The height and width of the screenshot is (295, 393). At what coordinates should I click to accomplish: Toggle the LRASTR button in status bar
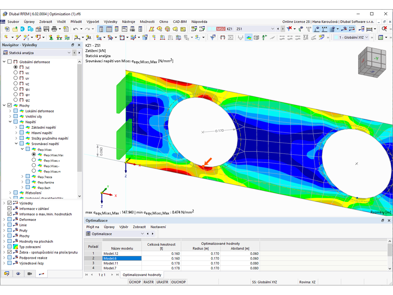[x=162, y=282]
